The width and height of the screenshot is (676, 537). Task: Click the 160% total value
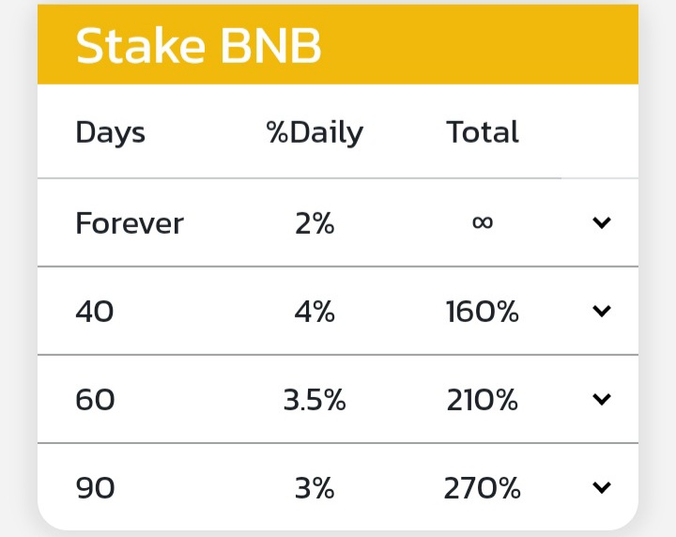483,311
